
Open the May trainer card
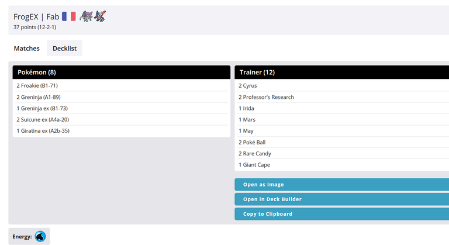[246, 131]
